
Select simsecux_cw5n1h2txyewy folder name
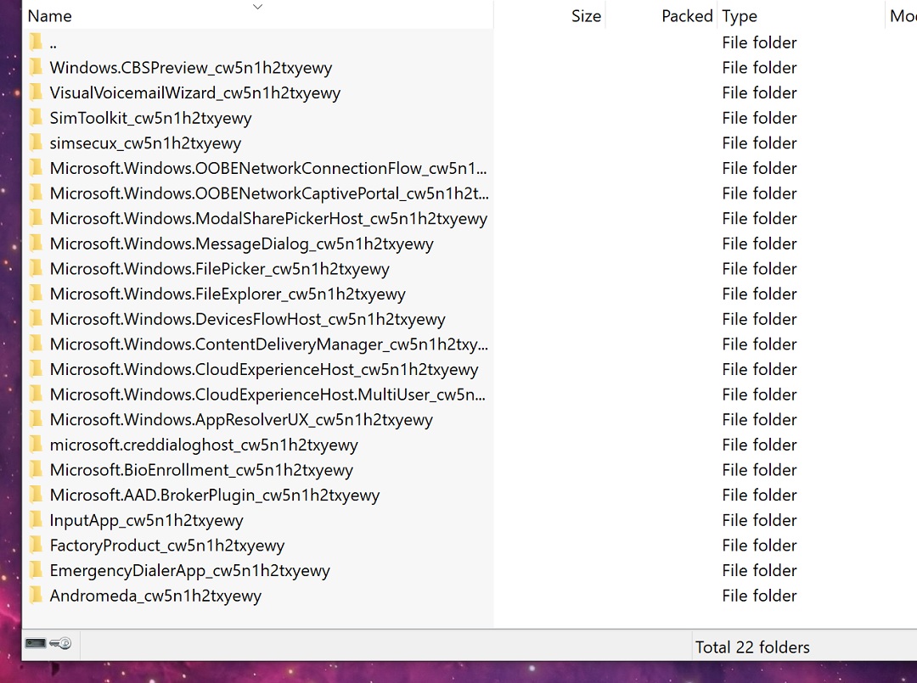tap(145, 143)
